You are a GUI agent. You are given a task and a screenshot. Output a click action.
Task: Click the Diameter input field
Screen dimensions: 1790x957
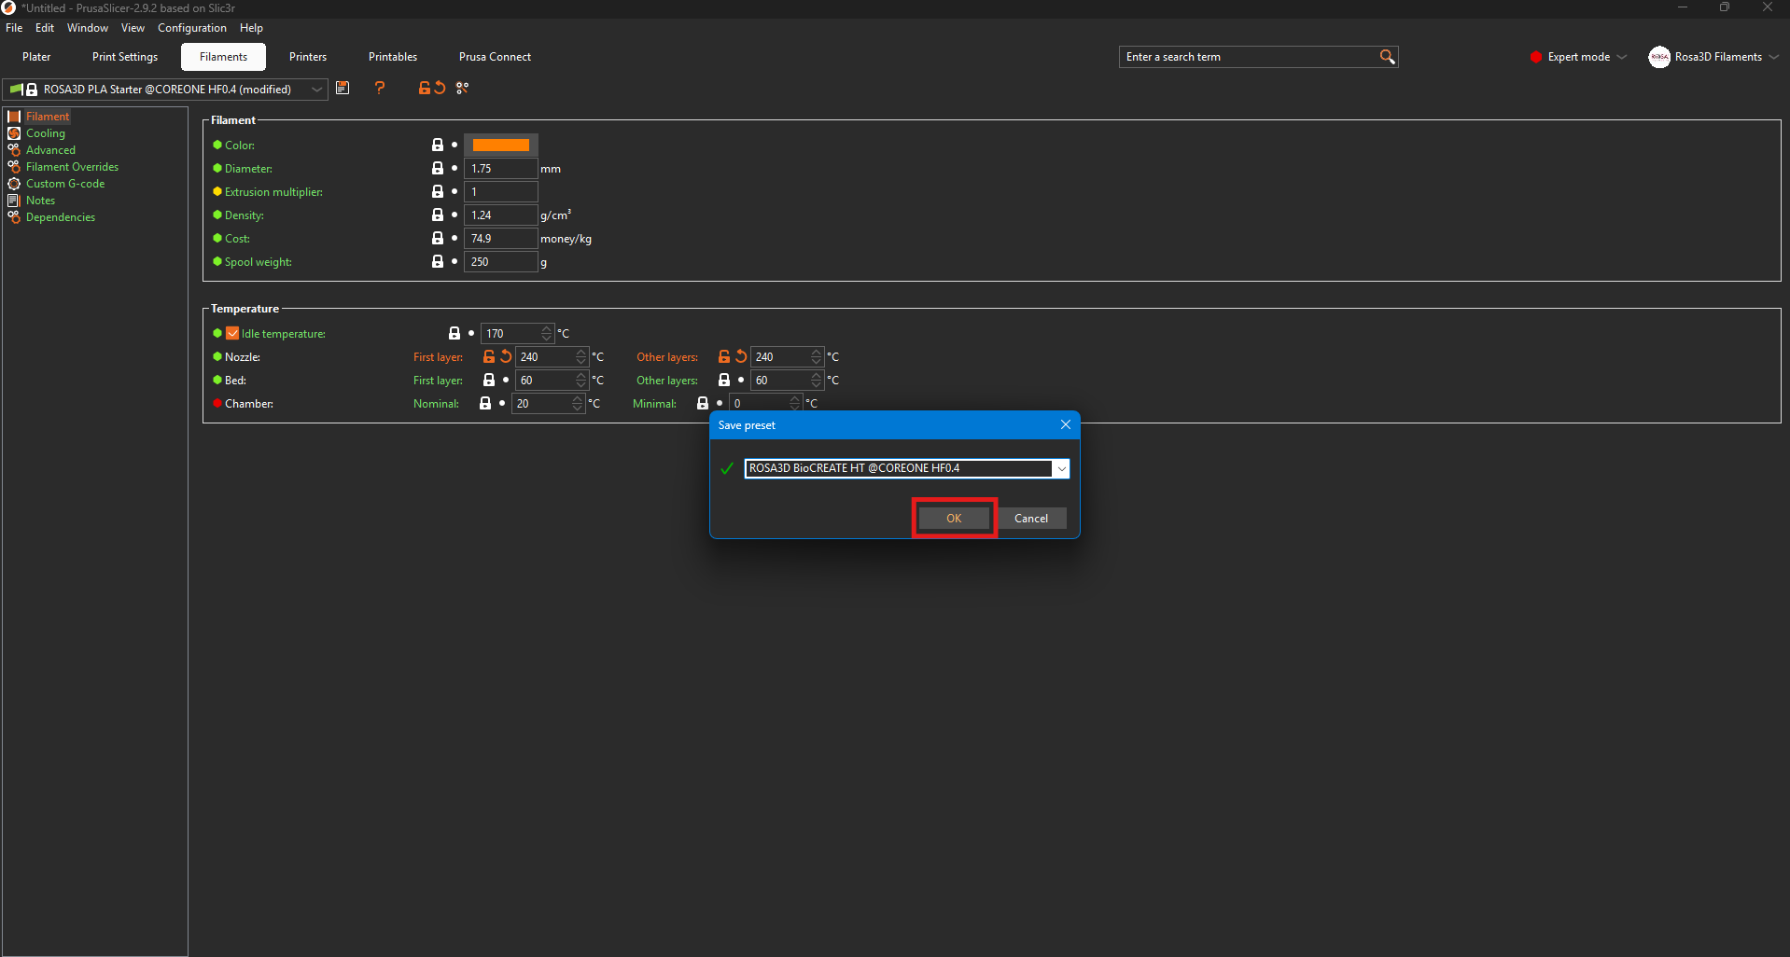pos(500,169)
